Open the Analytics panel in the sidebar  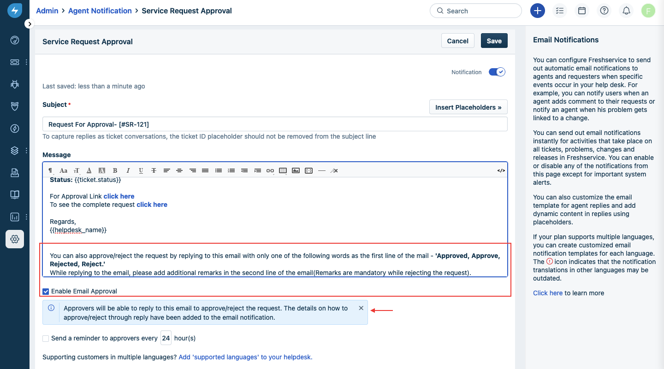(x=14, y=217)
